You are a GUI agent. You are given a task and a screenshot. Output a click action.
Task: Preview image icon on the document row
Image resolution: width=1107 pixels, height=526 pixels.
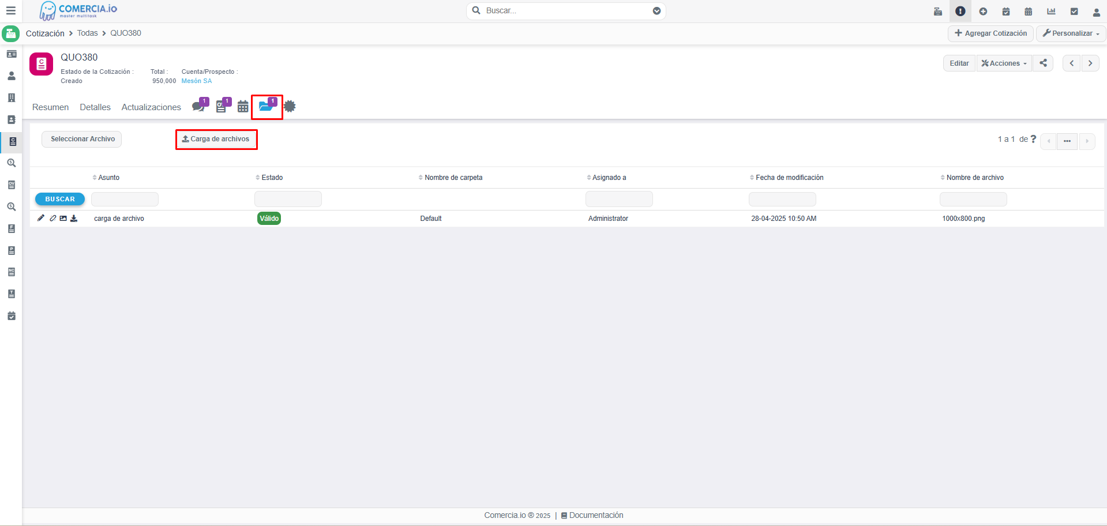[x=63, y=218]
